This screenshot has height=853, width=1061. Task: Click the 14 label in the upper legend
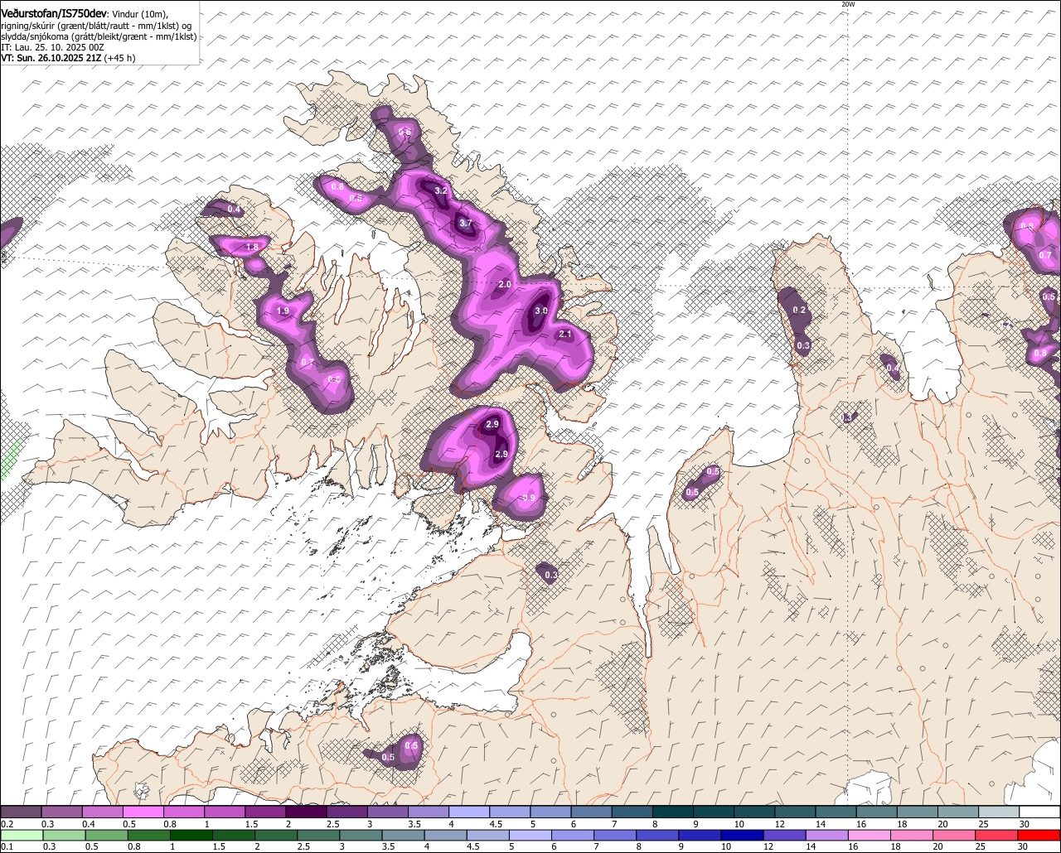[820, 824]
